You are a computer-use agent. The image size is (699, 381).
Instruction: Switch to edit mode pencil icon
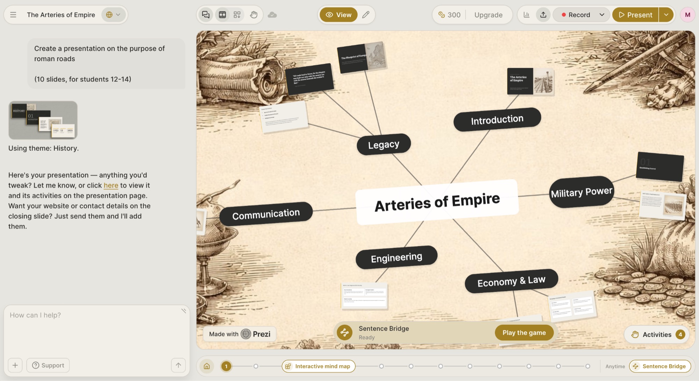pos(366,15)
